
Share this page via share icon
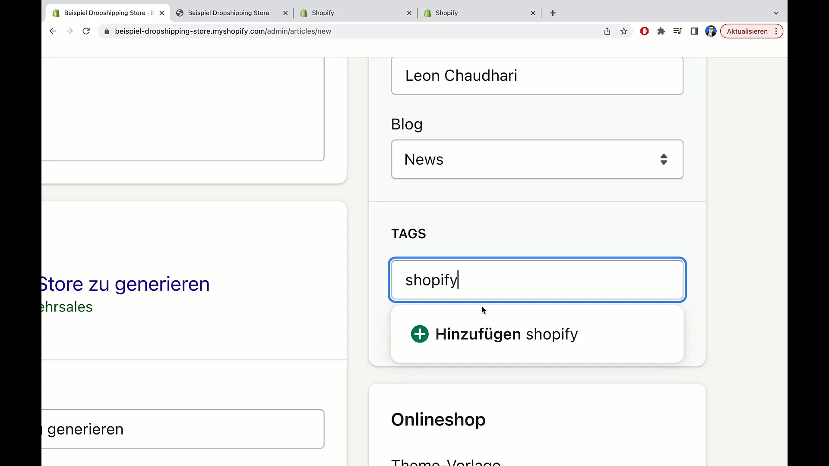pyautogui.click(x=607, y=31)
